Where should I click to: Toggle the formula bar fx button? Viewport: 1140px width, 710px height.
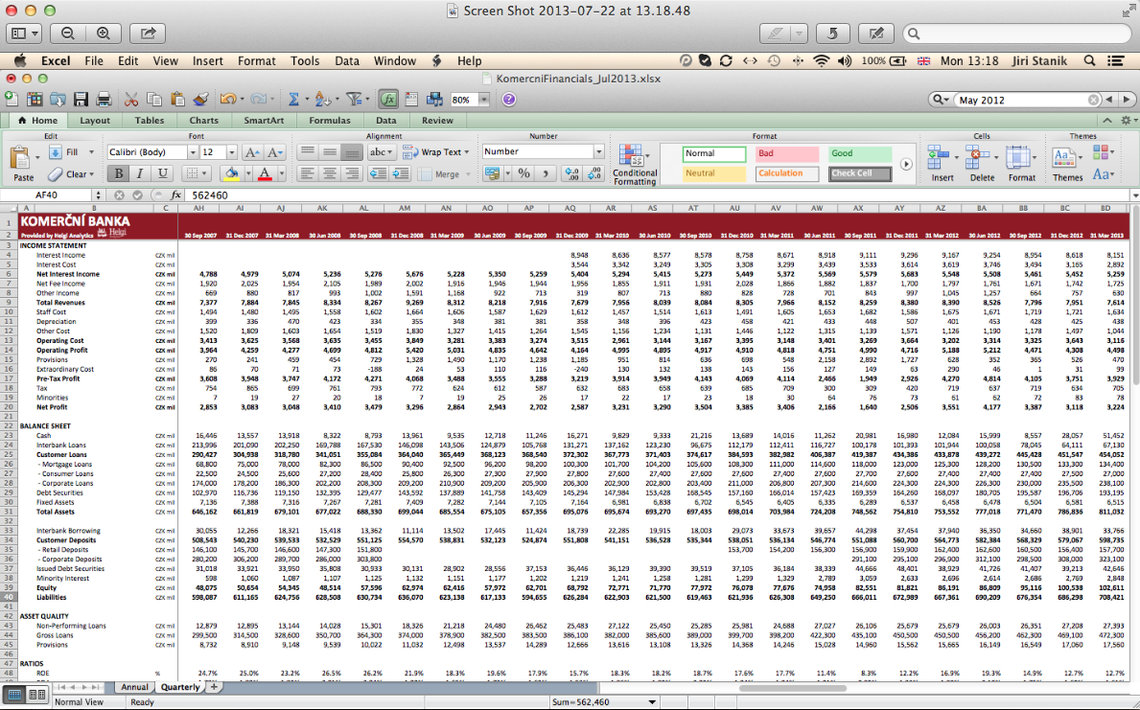point(388,100)
